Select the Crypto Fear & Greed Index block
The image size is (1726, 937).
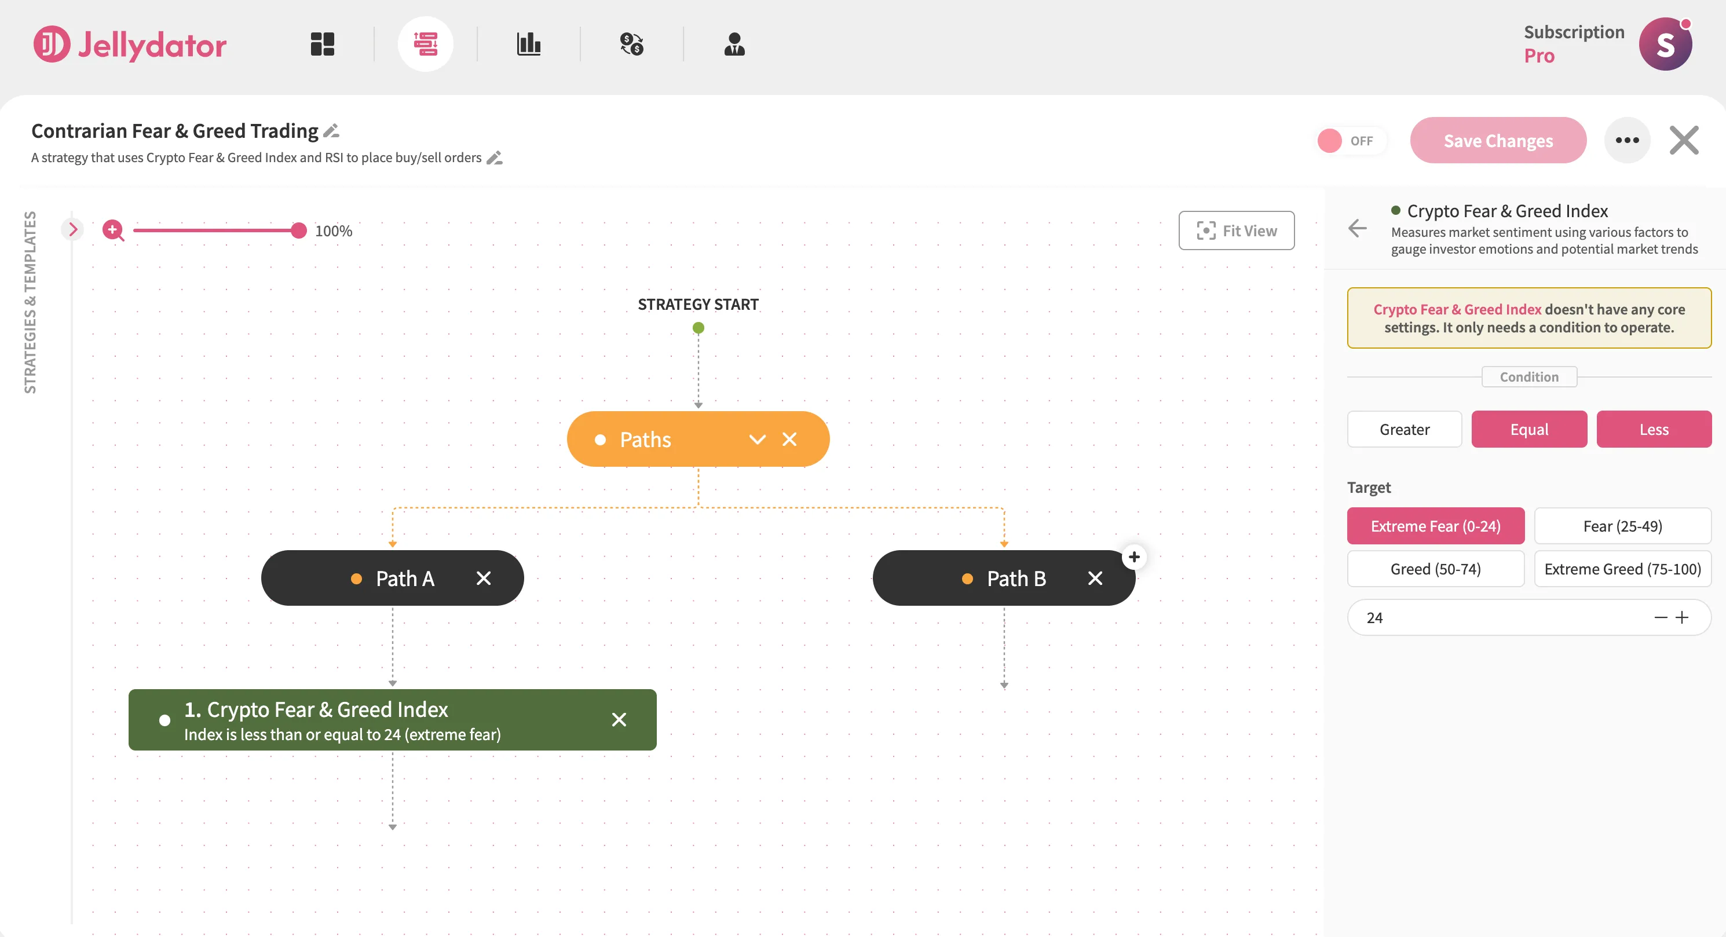392,720
